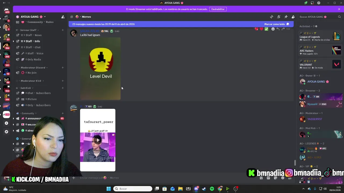Dismiss the streamer mode banner
344x193 pixels.
click(x=339, y=9)
